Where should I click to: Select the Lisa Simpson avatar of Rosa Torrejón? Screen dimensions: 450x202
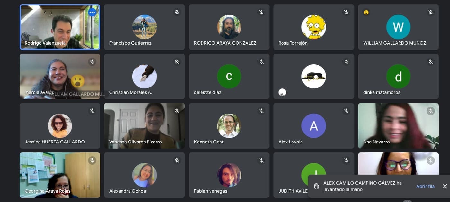tap(313, 27)
